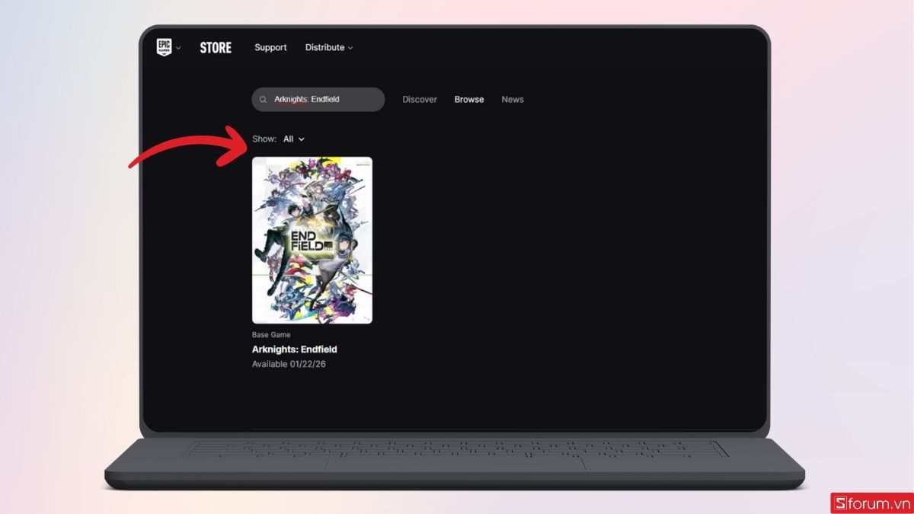Expand the chevron beside the Epic Games logo
This screenshot has height=514, width=914.
179,48
